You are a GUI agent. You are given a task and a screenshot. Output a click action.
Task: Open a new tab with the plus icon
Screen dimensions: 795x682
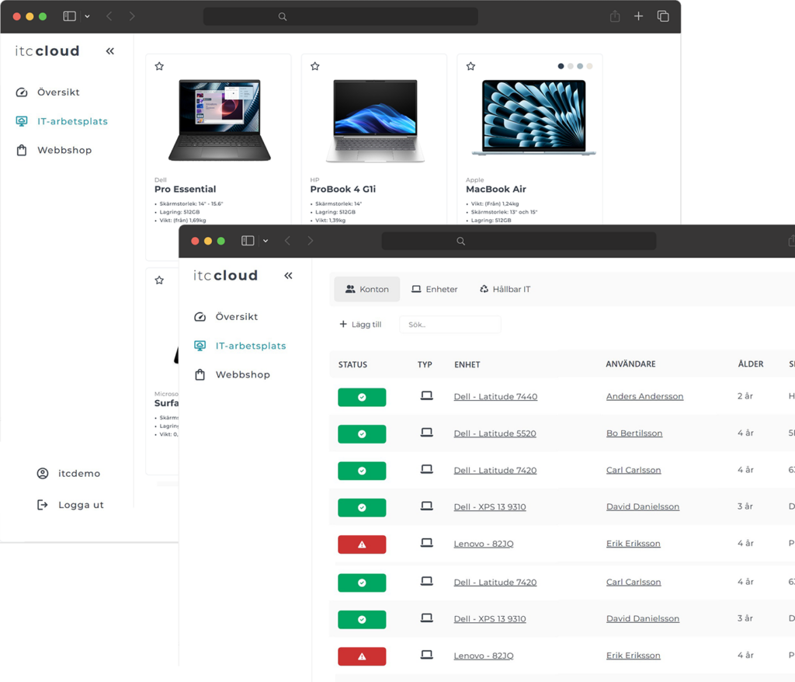pos(638,16)
